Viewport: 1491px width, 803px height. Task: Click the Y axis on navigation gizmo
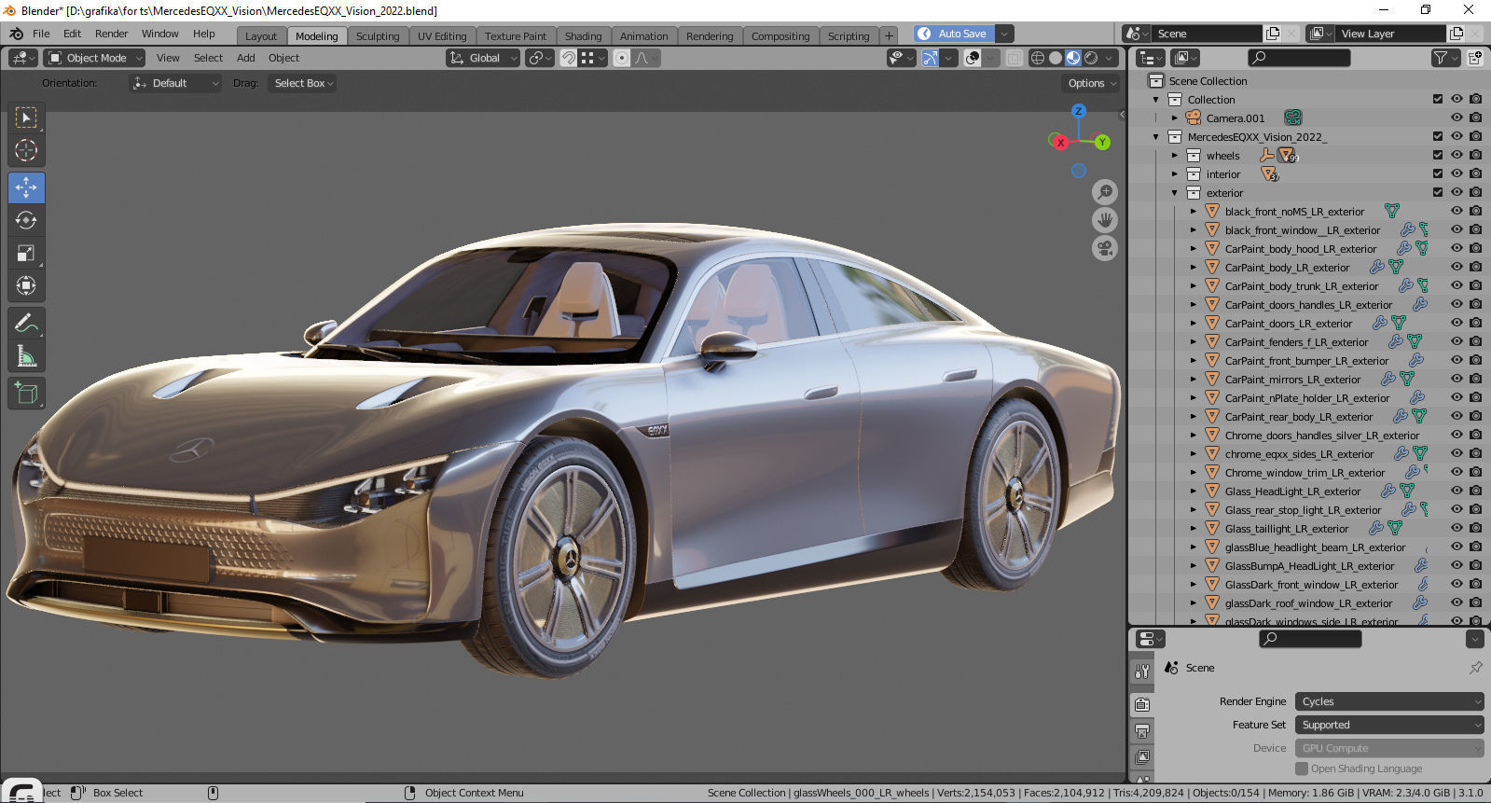point(1102,143)
